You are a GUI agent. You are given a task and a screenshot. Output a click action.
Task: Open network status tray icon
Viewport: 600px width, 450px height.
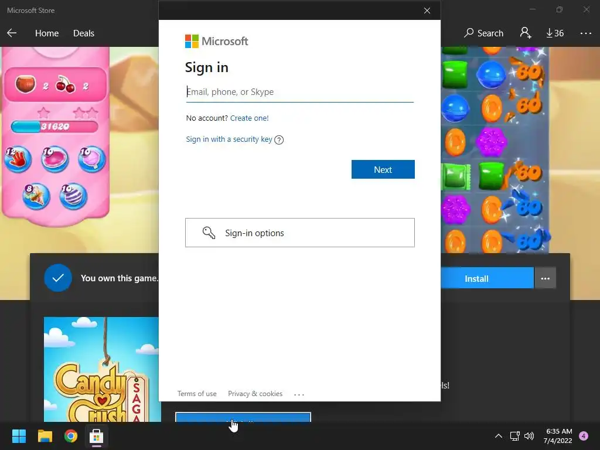pos(514,436)
